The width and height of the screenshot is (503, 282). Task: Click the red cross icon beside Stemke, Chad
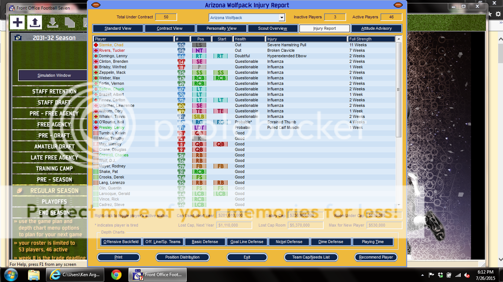[x=96, y=45]
